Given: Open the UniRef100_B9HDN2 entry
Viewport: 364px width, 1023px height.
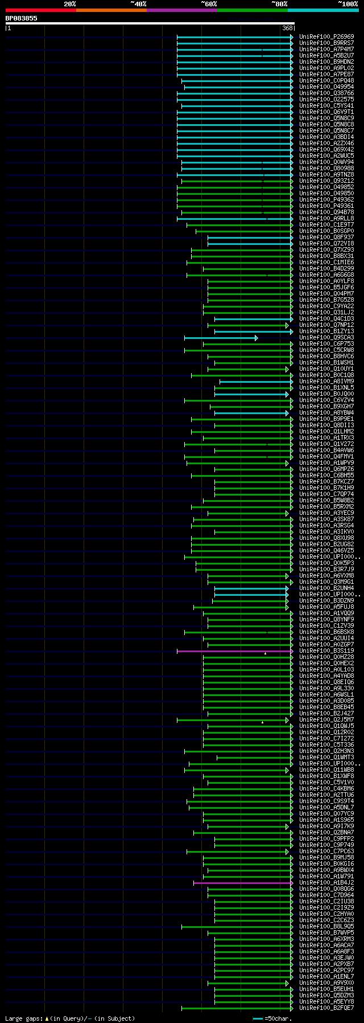Looking at the screenshot, I should (326, 62).
